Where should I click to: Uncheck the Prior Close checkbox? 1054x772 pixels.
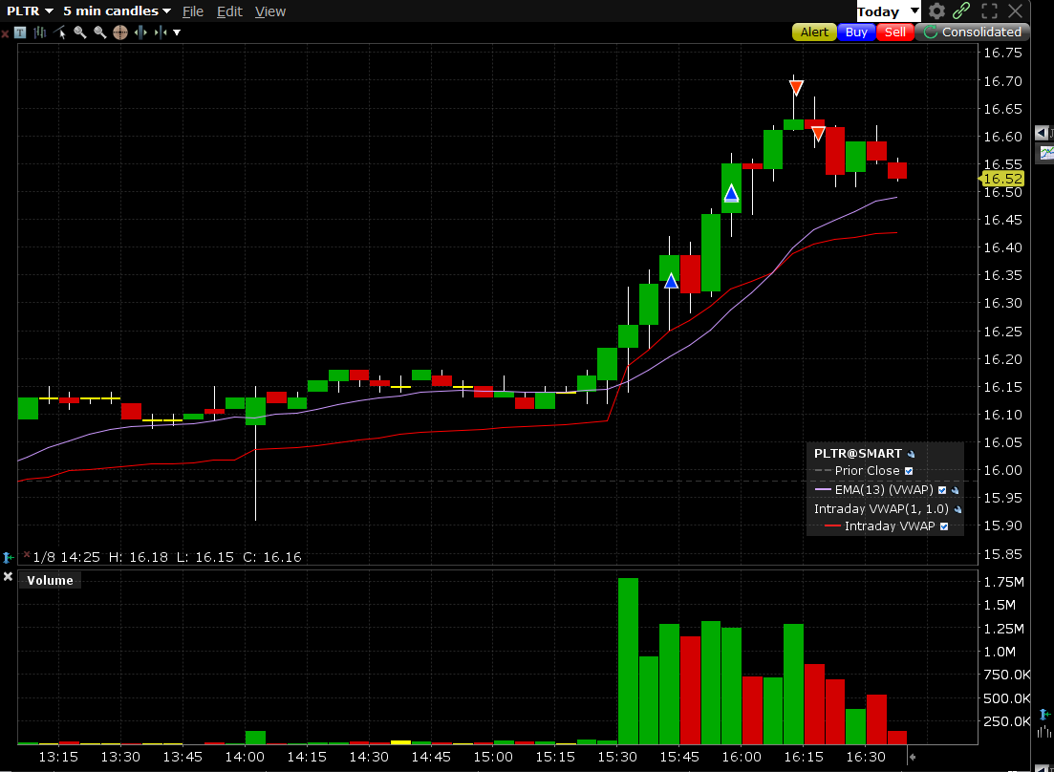tap(909, 471)
